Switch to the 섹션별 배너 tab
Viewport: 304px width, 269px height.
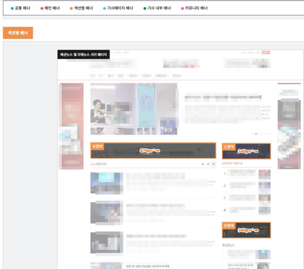click(x=81, y=8)
